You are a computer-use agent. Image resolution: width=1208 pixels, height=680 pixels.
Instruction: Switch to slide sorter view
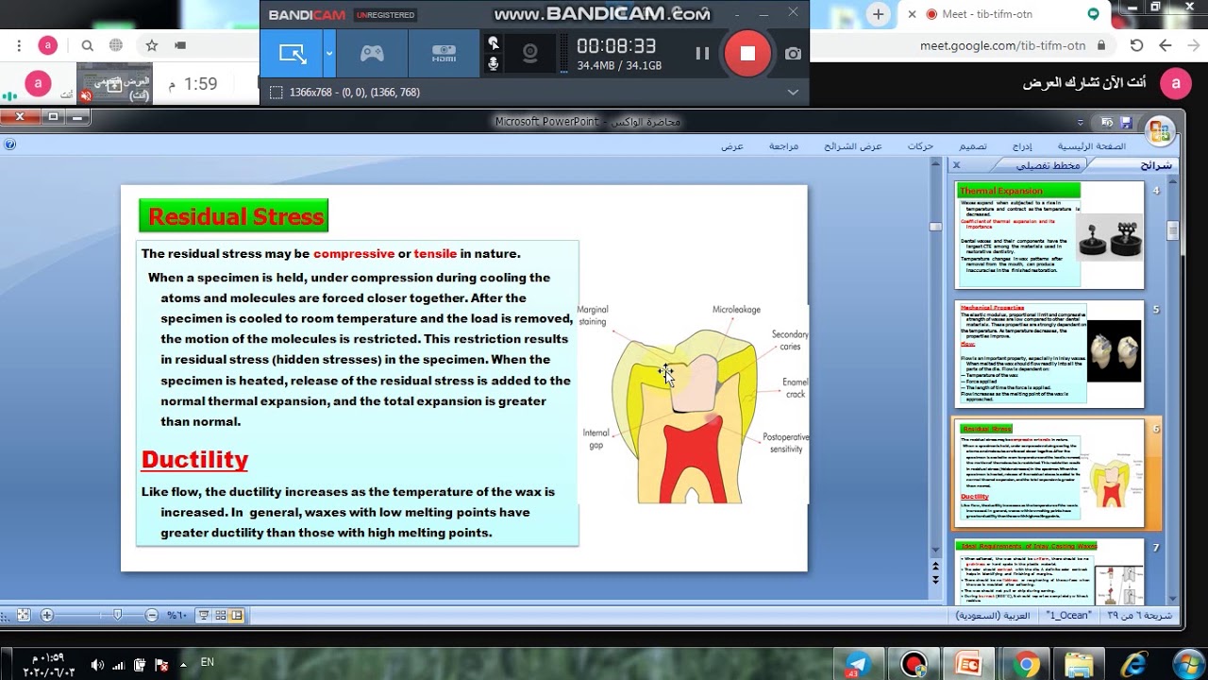(220, 615)
